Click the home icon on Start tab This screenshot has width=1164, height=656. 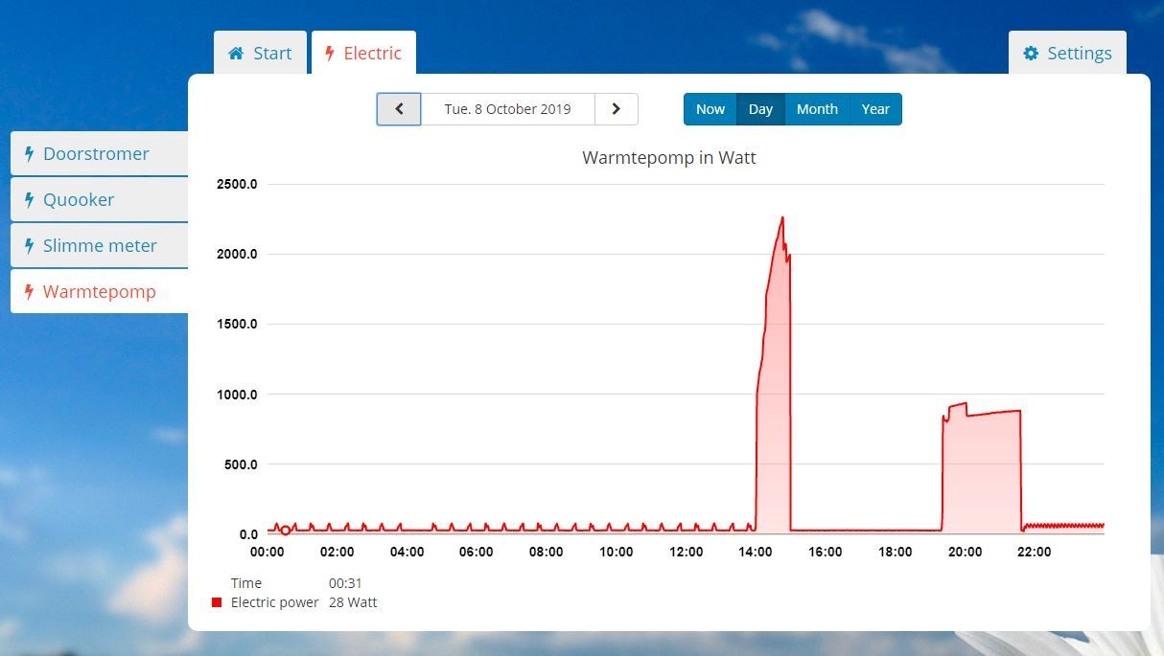click(x=236, y=54)
